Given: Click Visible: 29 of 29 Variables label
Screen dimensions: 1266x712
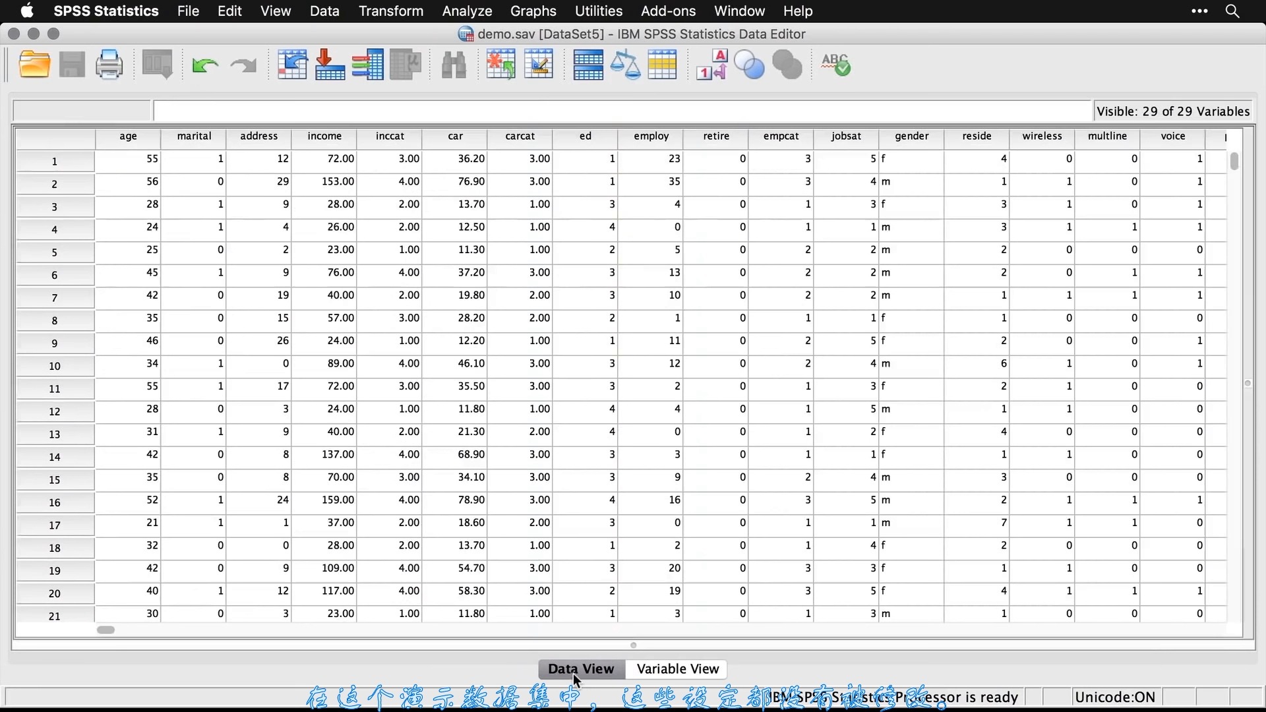Looking at the screenshot, I should [x=1173, y=111].
